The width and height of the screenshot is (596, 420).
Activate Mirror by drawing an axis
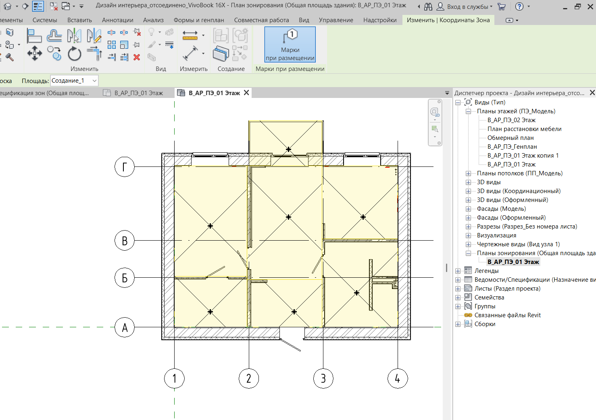tap(94, 36)
